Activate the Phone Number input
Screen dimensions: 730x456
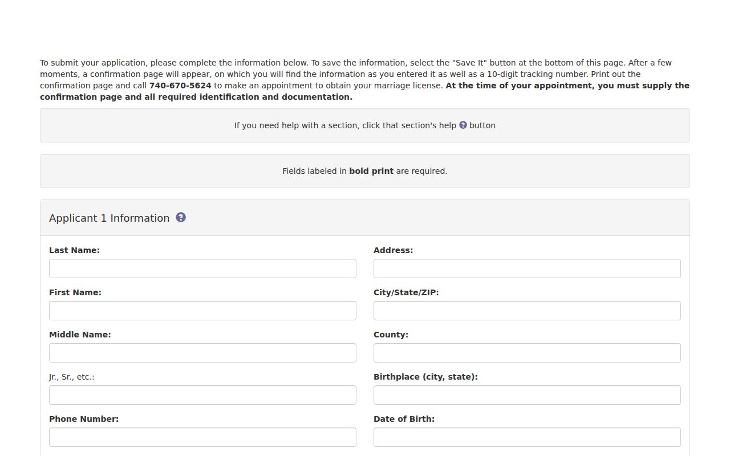[202, 437]
